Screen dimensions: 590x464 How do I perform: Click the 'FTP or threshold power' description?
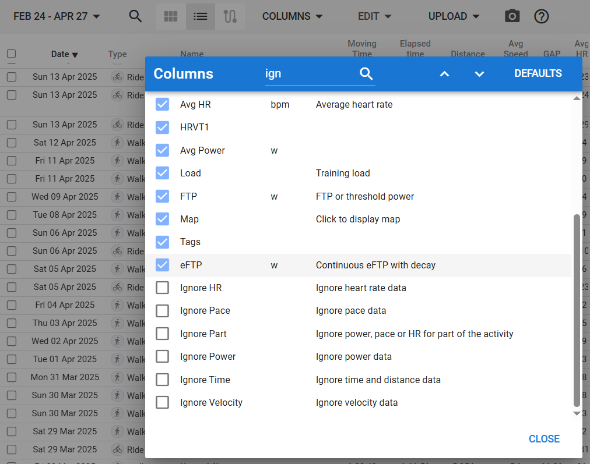364,197
